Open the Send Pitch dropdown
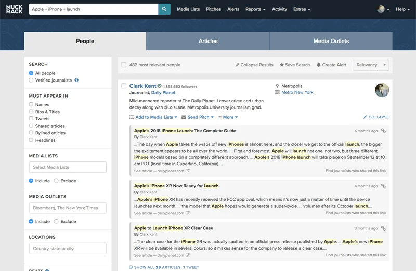The width and height of the screenshot is (416, 271). point(198,117)
